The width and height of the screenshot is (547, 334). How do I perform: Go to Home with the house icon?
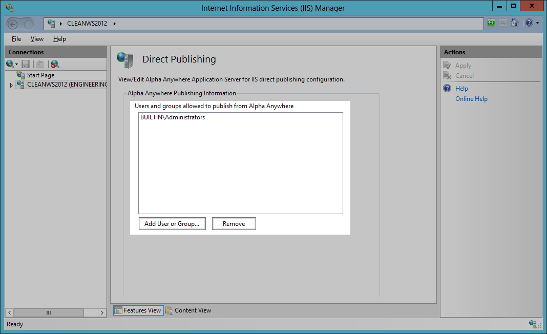coord(514,23)
